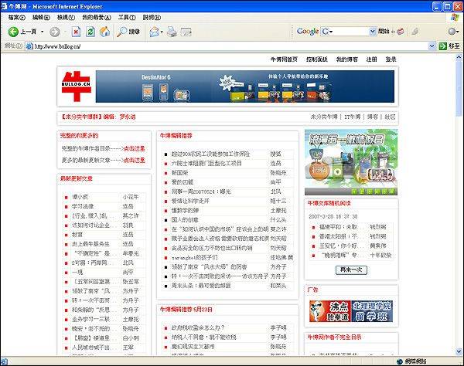Click in the Google toolbar search field
Image resolution: width=464 pixels, height=366 pixels.
[x=352, y=31]
